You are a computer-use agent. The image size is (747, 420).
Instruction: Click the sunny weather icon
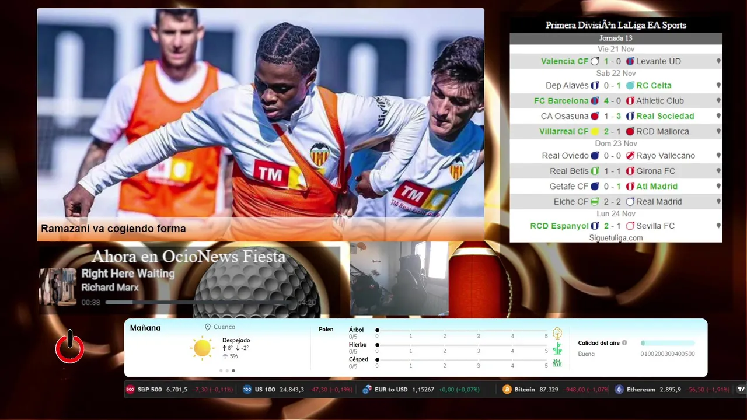pyautogui.click(x=202, y=348)
